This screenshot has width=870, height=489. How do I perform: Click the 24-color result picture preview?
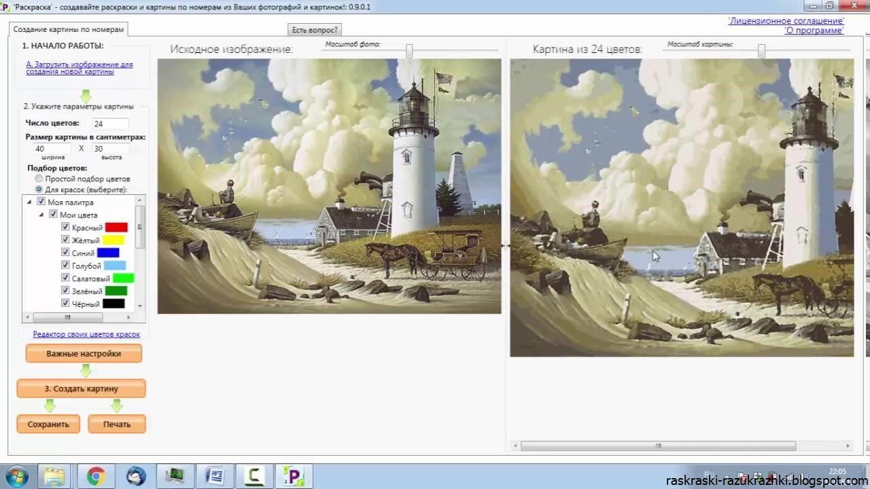[x=682, y=208]
